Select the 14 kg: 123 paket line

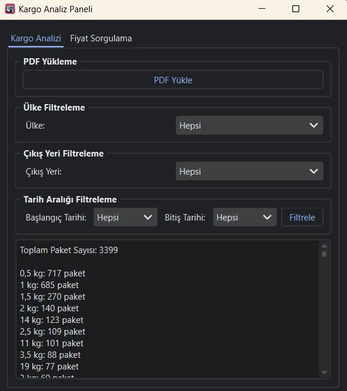coord(52,320)
